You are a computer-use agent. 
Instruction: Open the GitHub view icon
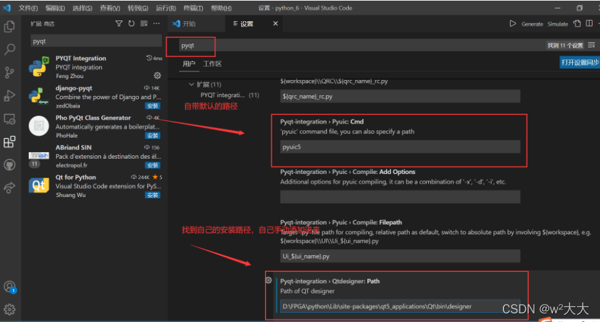coord(9,165)
